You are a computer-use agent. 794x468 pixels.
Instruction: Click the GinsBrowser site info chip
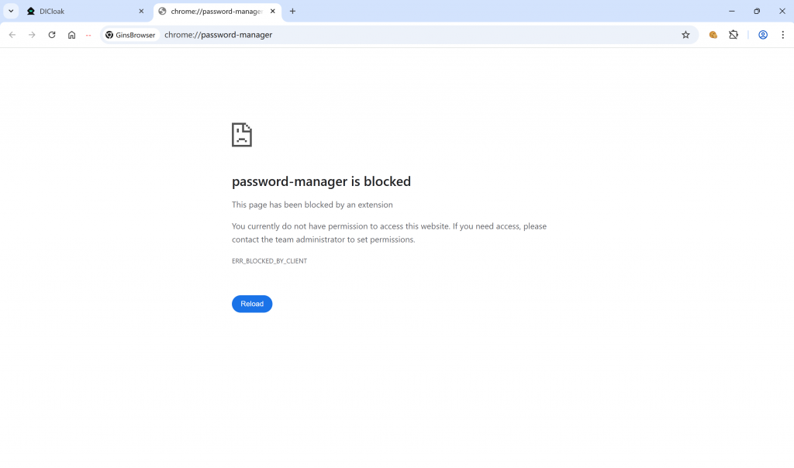[x=131, y=35]
